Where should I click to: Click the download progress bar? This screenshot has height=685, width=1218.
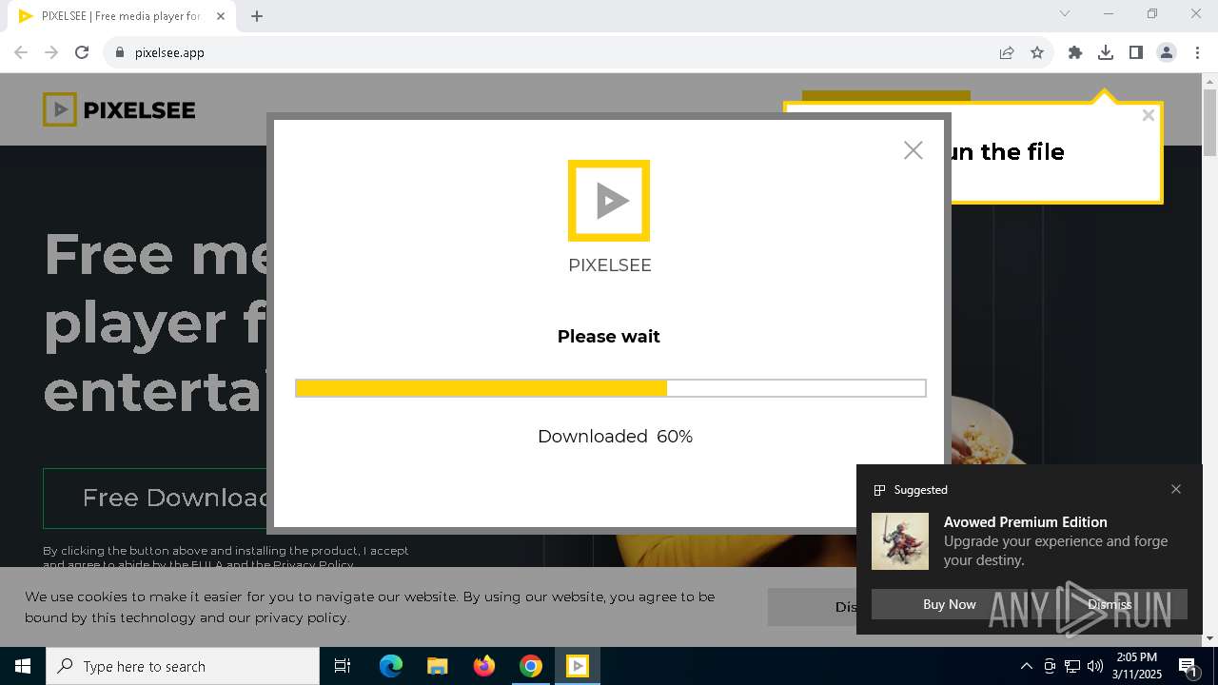pyautogui.click(x=610, y=388)
